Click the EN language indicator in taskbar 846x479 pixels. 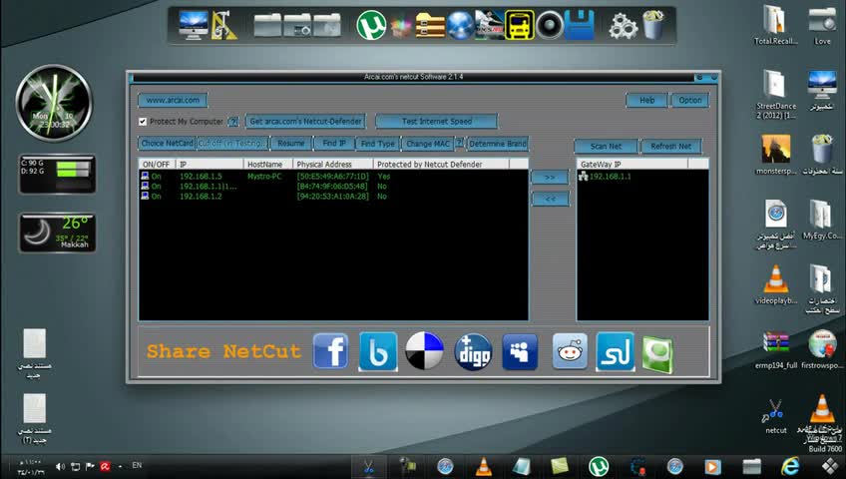click(x=137, y=465)
